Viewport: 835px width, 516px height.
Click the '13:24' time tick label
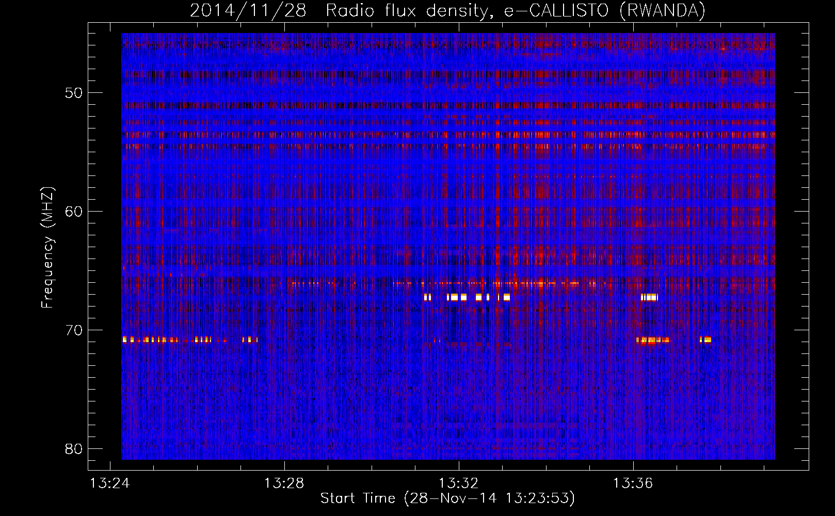point(109,483)
